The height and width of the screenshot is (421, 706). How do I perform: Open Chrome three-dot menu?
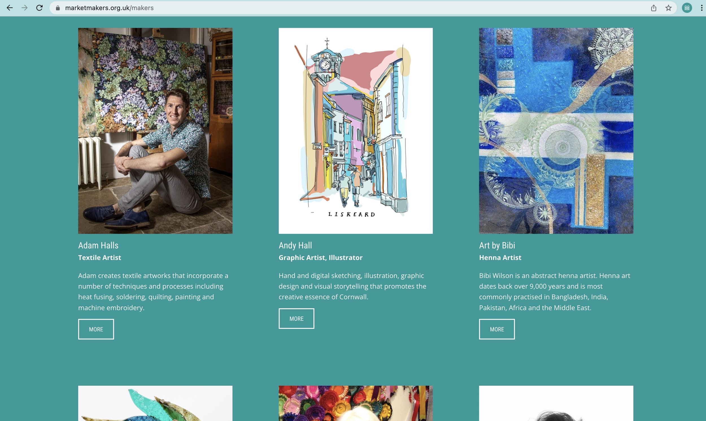point(701,8)
